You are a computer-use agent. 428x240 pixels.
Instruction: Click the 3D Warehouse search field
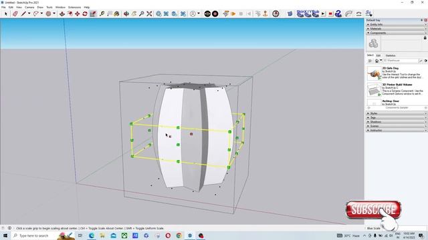pos(401,61)
